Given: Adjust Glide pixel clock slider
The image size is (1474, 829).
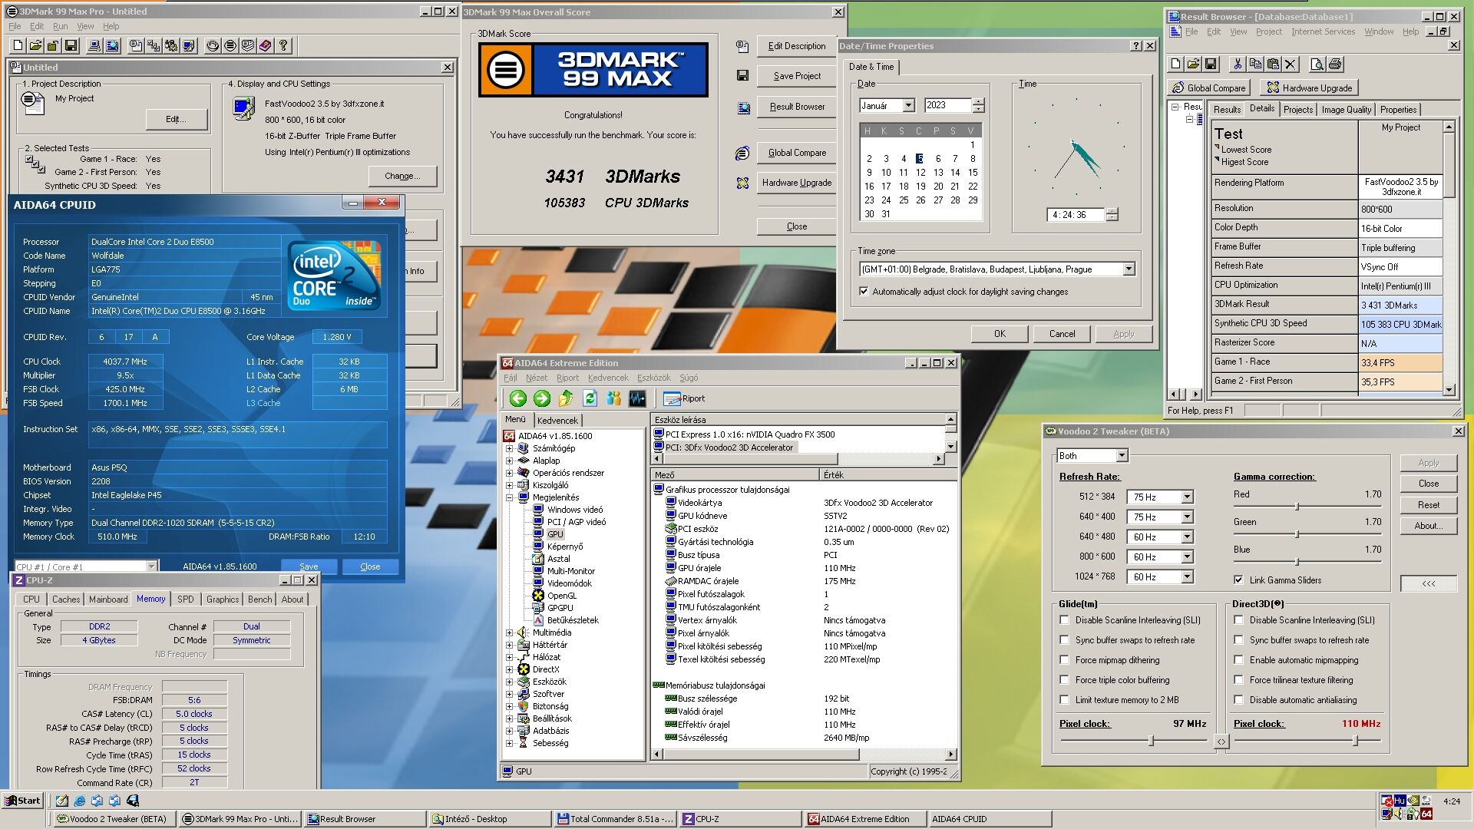Looking at the screenshot, I should point(1151,741).
